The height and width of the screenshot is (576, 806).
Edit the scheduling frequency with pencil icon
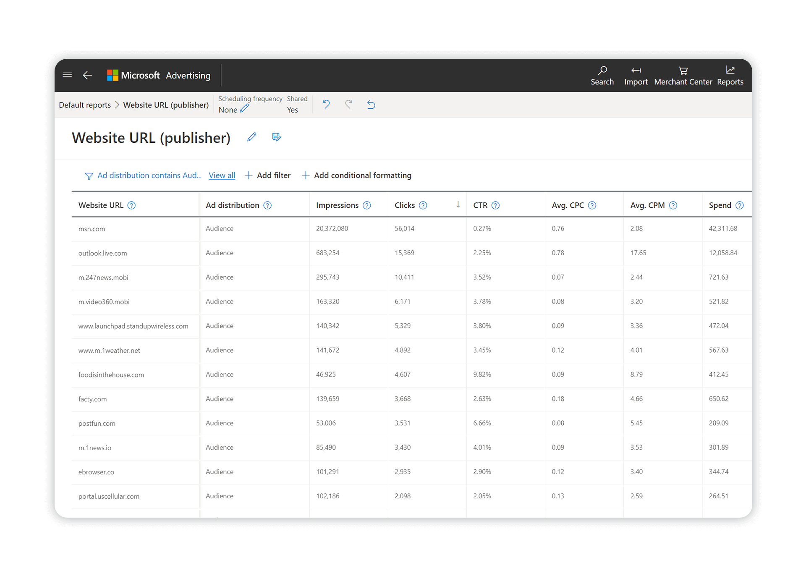pos(243,109)
